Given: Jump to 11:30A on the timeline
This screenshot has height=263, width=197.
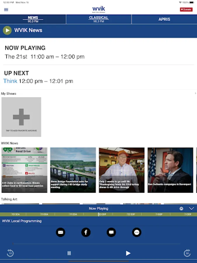Looking at the screenshot, I should [x=73, y=214].
